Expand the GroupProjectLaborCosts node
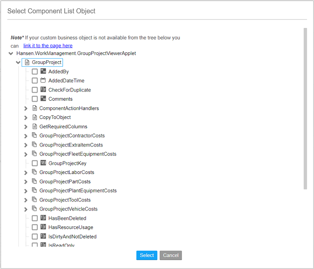The image size is (314, 269). (x=26, y=173)
